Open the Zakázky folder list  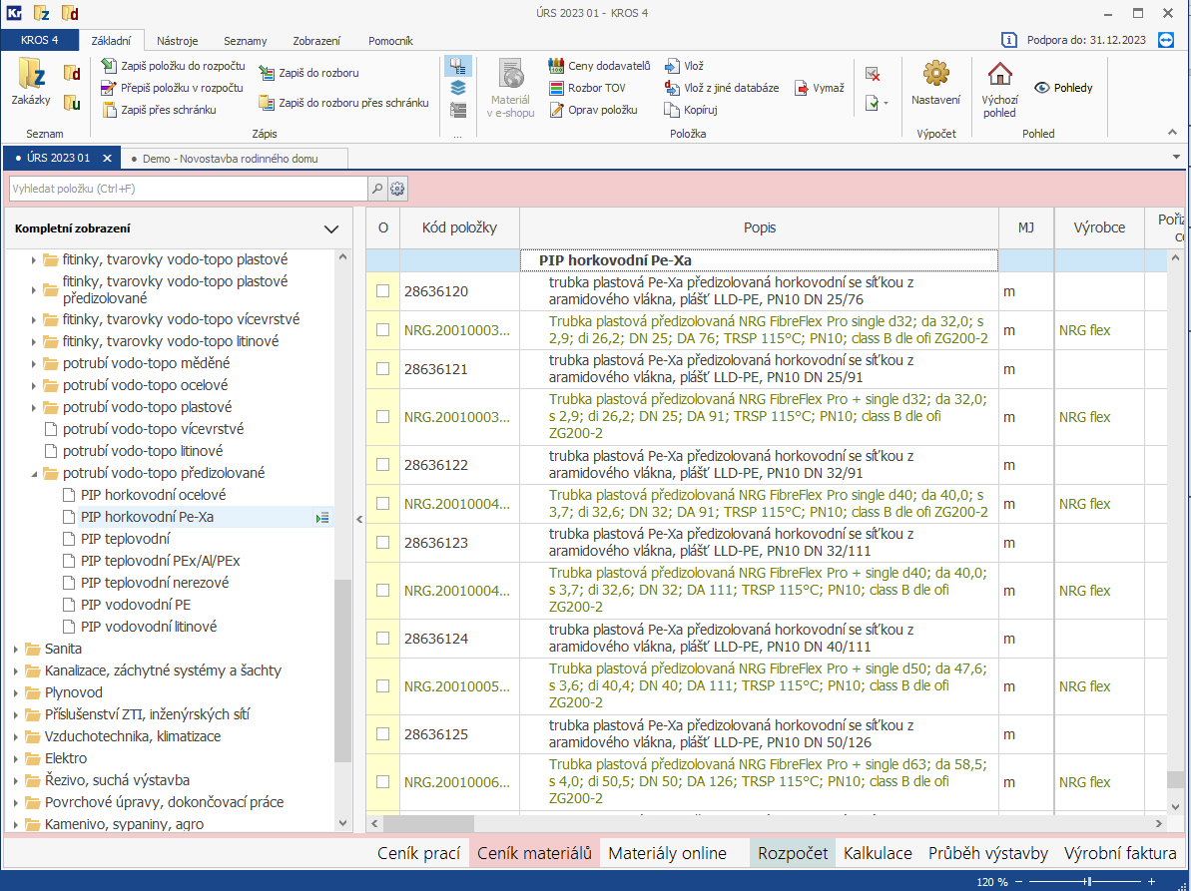[x=31, y=82]
